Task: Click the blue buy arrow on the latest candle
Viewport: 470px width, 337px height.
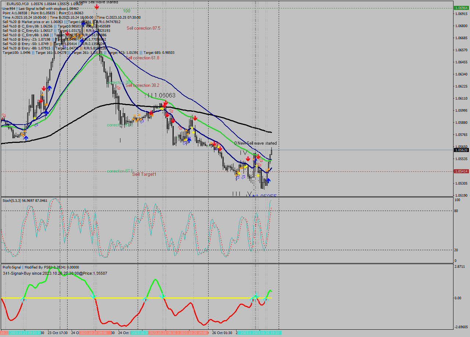Action: 268,180
